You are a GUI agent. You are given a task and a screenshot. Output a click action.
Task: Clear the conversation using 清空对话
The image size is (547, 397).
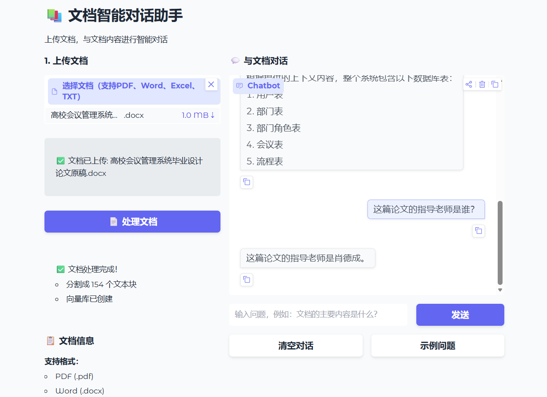pos(296,346)
